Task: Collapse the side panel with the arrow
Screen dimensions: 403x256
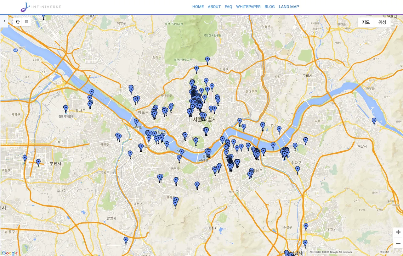Action: tap(4, 21)
